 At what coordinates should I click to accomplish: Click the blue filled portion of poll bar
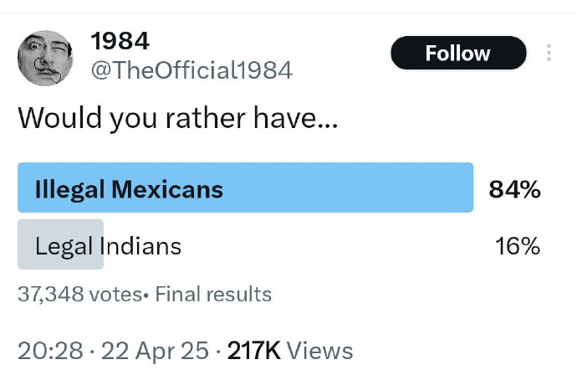[x=246, y=187]
